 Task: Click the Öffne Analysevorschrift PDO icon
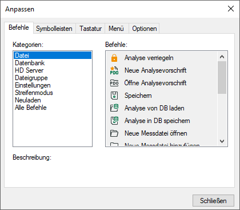tap(114, 83)
